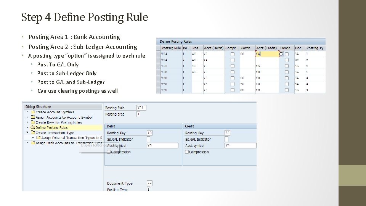Select Define Posting Rules tree label
Screen dimensions: 366x206
coord(51,127)
